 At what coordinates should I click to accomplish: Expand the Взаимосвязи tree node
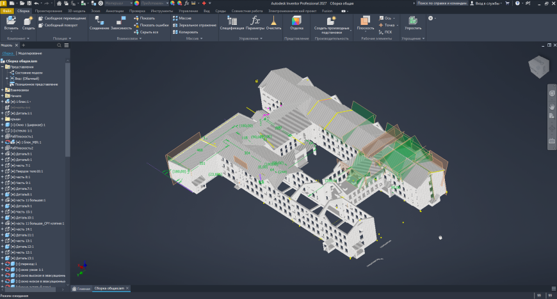pyautogui.click(x=3, y=90)
